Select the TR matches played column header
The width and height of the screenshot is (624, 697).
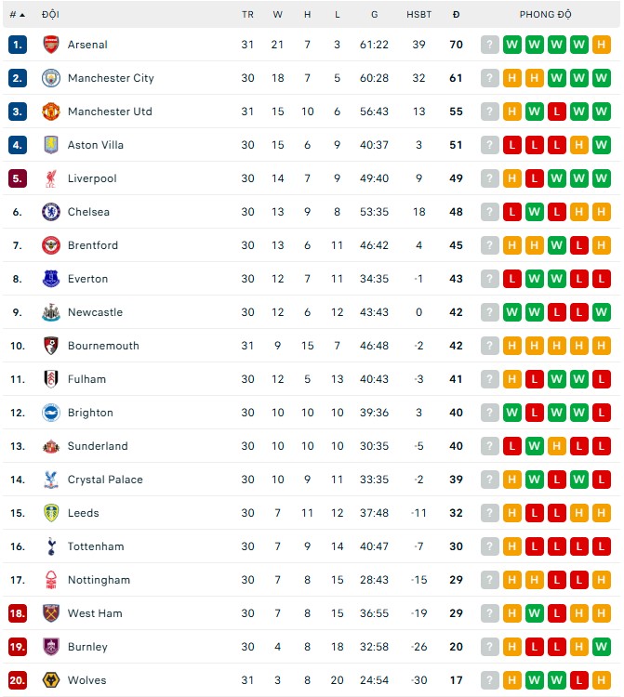pos(247,15)
